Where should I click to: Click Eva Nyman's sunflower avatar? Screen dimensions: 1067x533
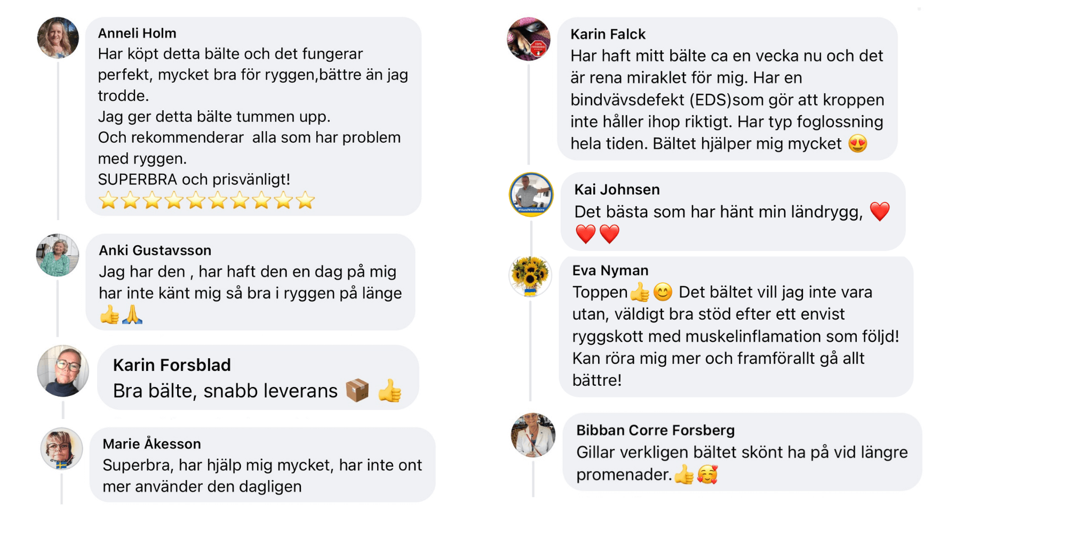click(530, 276)
